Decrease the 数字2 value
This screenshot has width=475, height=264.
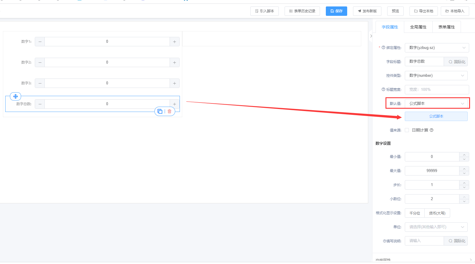pyautogui.click(x=40, y=62)
